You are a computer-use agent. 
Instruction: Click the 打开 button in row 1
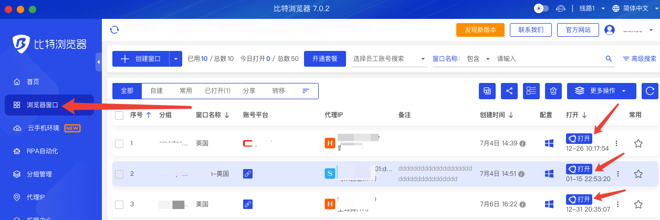click(x=579, y=139)
